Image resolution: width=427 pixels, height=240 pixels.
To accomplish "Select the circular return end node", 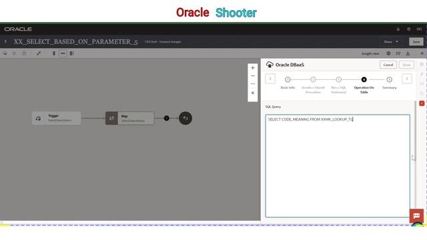I will pos(185,118).
